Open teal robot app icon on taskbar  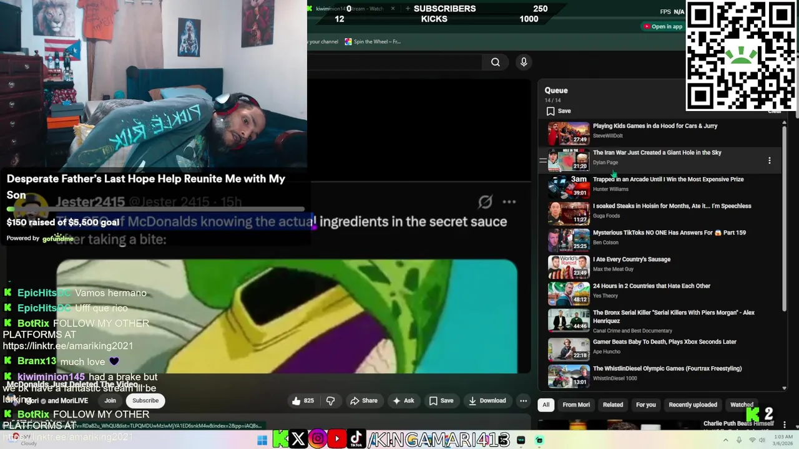[540, 440]
